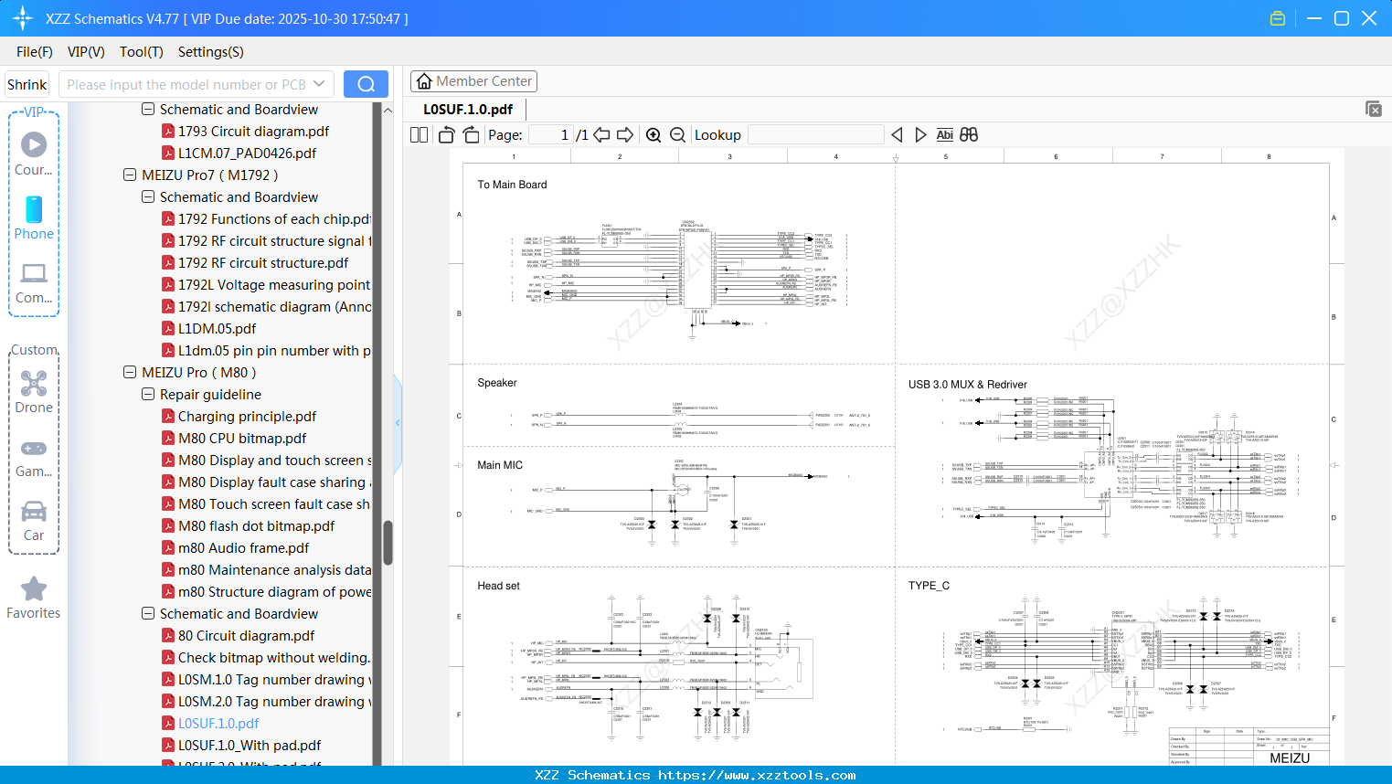Open m80 Audio frame.pdf
Image resolution: width=1392 pixels, height=784 pixels.
pos(243,547)
